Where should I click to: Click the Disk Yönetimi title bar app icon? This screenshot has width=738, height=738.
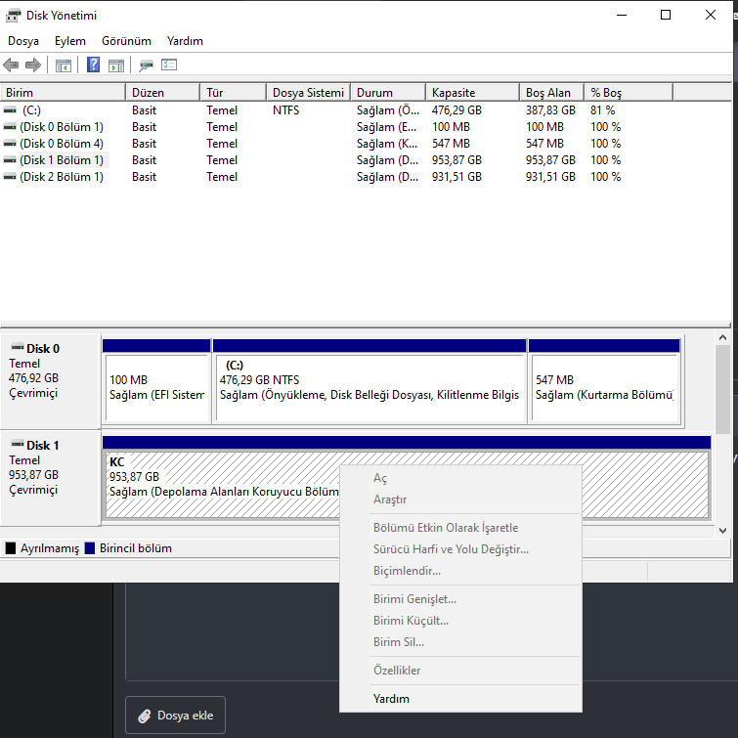click(x=13, y=15)
